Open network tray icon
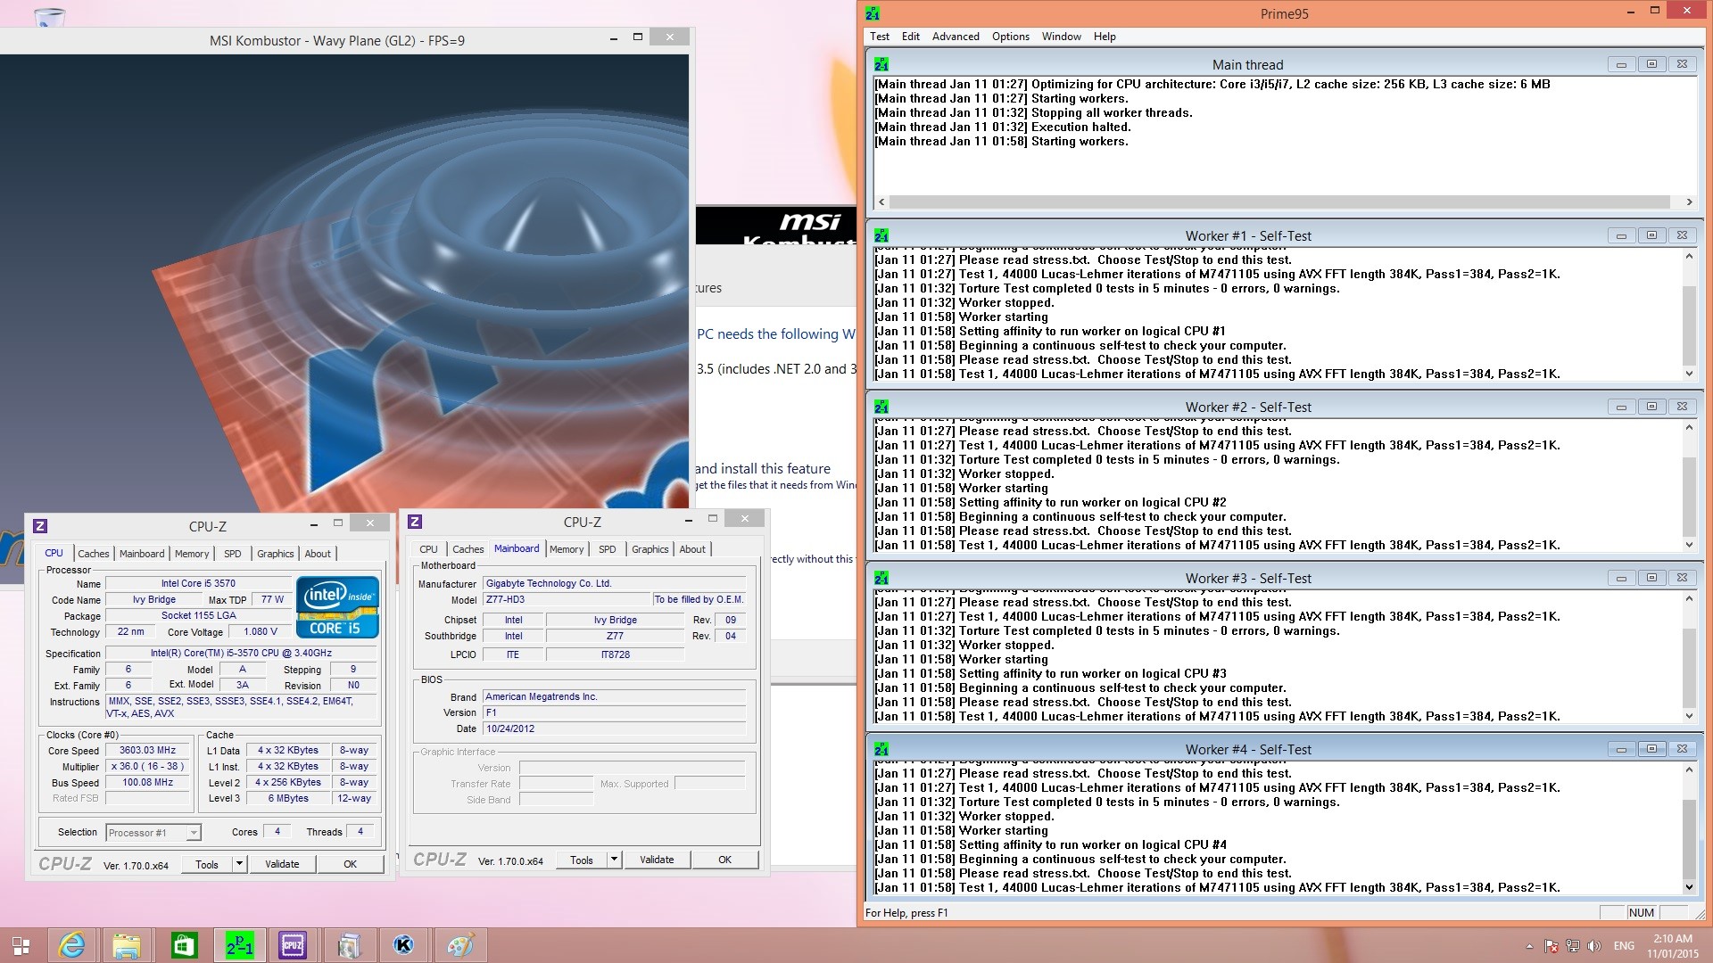 1572,946
